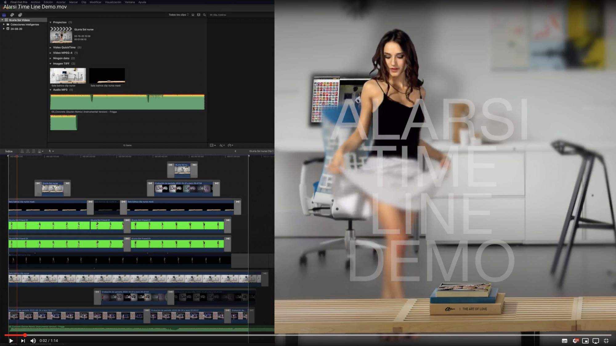The width and height of the screenshot is (616, 346).
Task: Select the 24-08-20 event row
Action: (23, 29)
